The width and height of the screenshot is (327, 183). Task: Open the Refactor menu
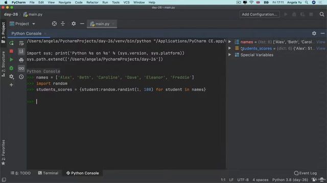coord(92,3)
